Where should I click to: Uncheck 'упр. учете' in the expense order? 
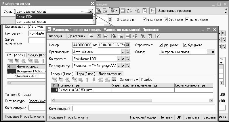click(161, 45)
